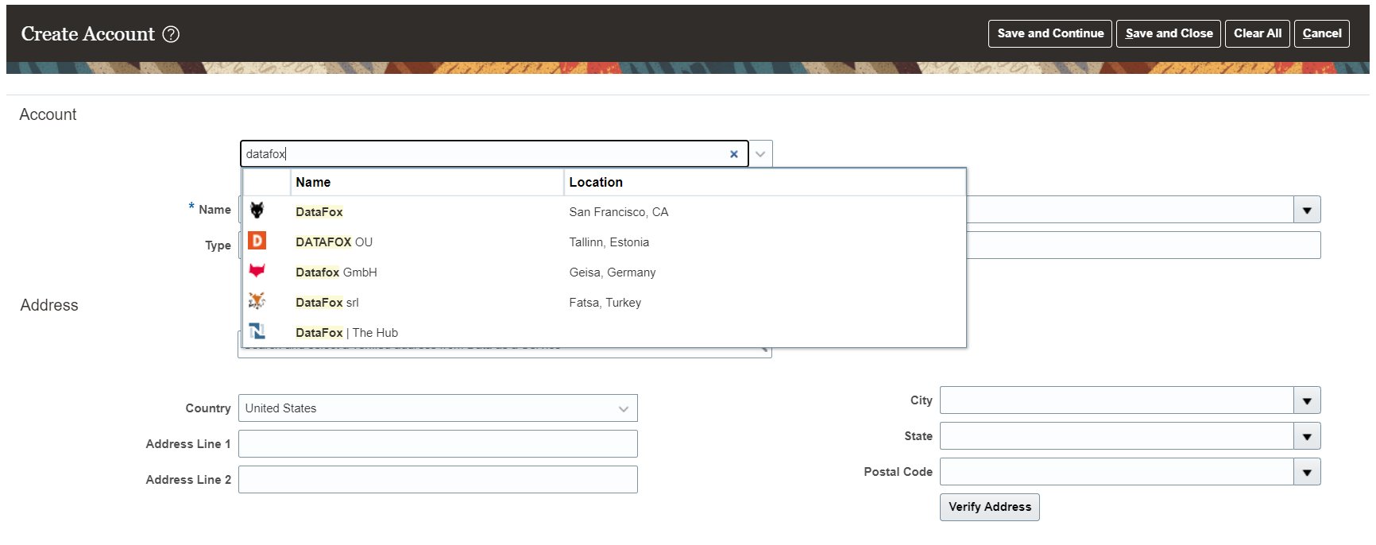
Task: Select DATAFOX OU suggestion
Action: (x=605, y=242)
